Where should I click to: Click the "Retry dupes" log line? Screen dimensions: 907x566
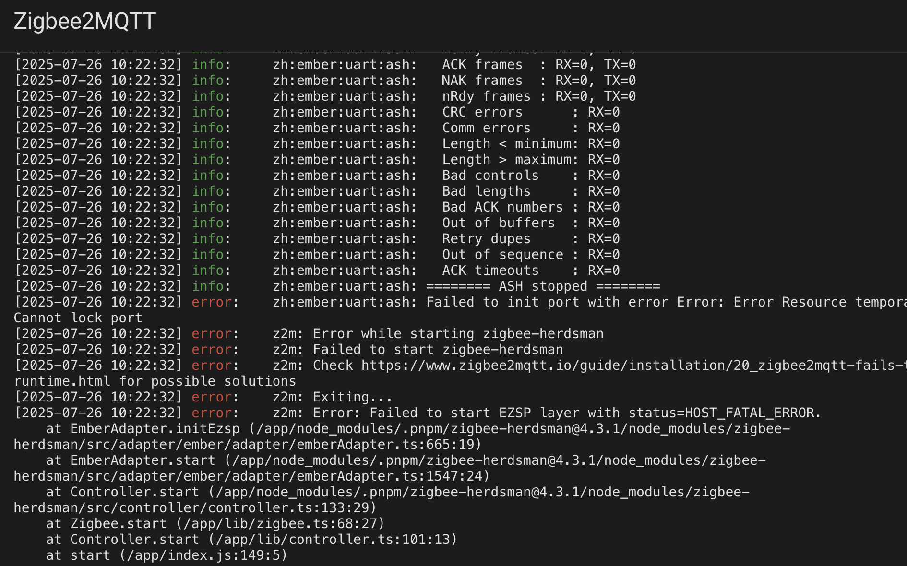(x=486, y=239)
